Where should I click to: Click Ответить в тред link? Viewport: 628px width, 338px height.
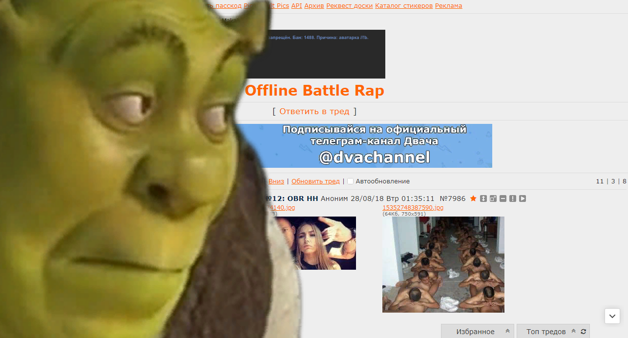tap(314, 111)
